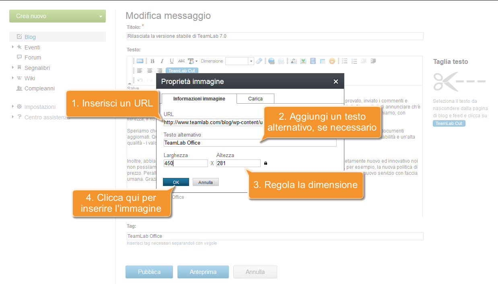Apply italic formatting
Image resolution: width=498 pixels, height=284 pixels.
pyautogui.click(x=162, y=61)
